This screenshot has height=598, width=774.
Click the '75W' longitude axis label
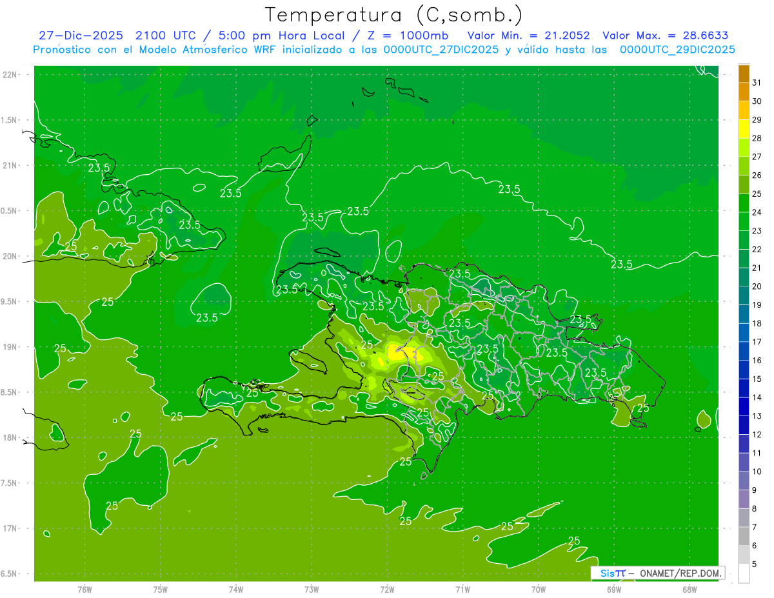pos(161,589)
